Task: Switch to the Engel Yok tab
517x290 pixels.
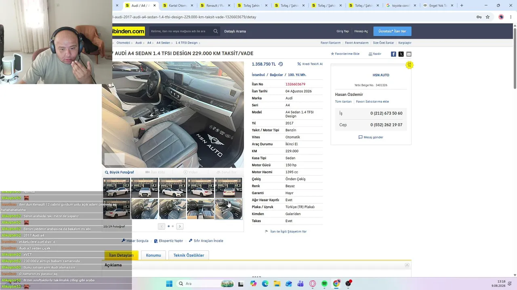Action: click(x=437, y=6)
